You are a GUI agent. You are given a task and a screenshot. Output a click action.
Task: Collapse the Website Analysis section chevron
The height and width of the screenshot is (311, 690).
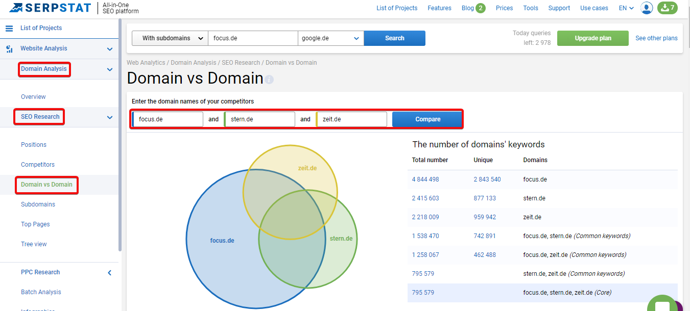(x=109, y=49)
